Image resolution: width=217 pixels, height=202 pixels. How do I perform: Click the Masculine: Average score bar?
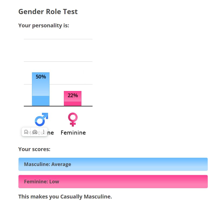113,164
